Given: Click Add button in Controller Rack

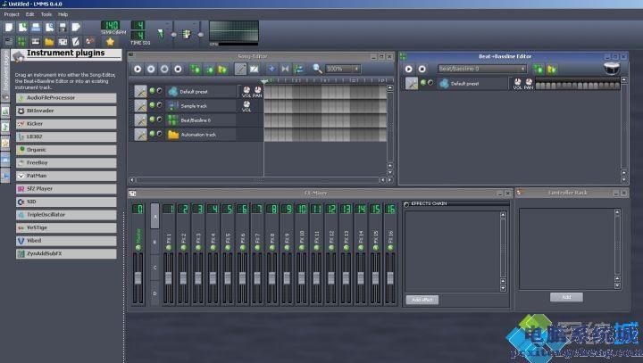Looking at the screenshot, I should coord(566,297).
